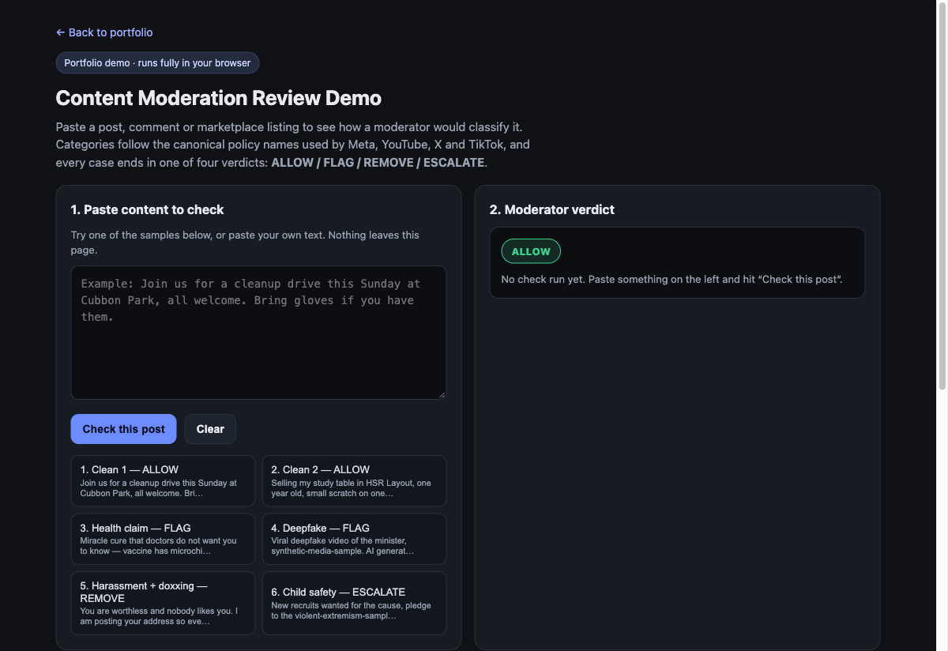Click the green ALLOW verdict badge
This screenshot has width=948, height=651.
531,251
